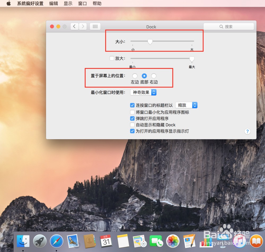The width and height of the screenshot is (265, 252).
Task: Open Notes icon in Dock
Action: (123, 241)
